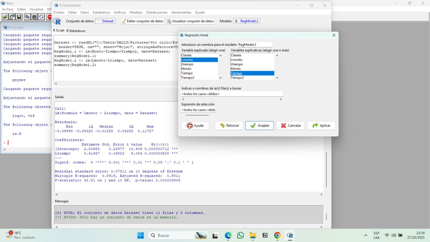Open the Fichero menu in R Commander
The height and width of the screenshot is (242, 430).
pos(59,12)
